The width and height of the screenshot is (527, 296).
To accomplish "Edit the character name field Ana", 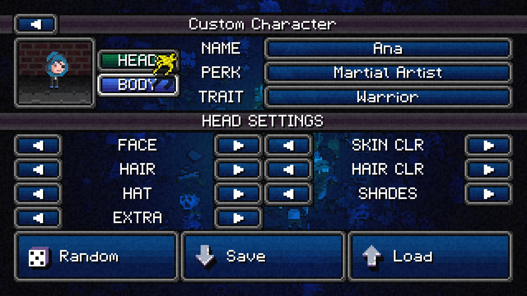I will (388, 49).
